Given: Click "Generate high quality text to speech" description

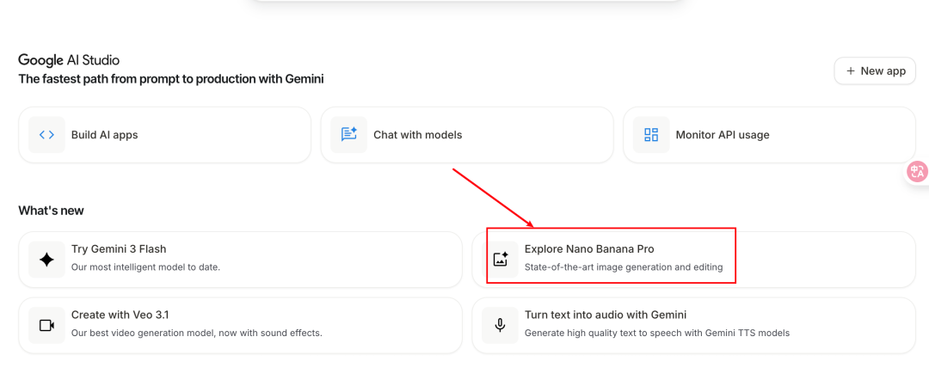Looking at the screenshot, I should point(657,333).
